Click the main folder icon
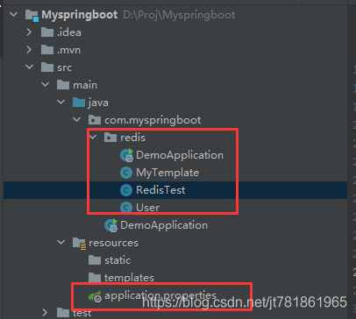The image size is (356, 319). (x=63, y=85)
